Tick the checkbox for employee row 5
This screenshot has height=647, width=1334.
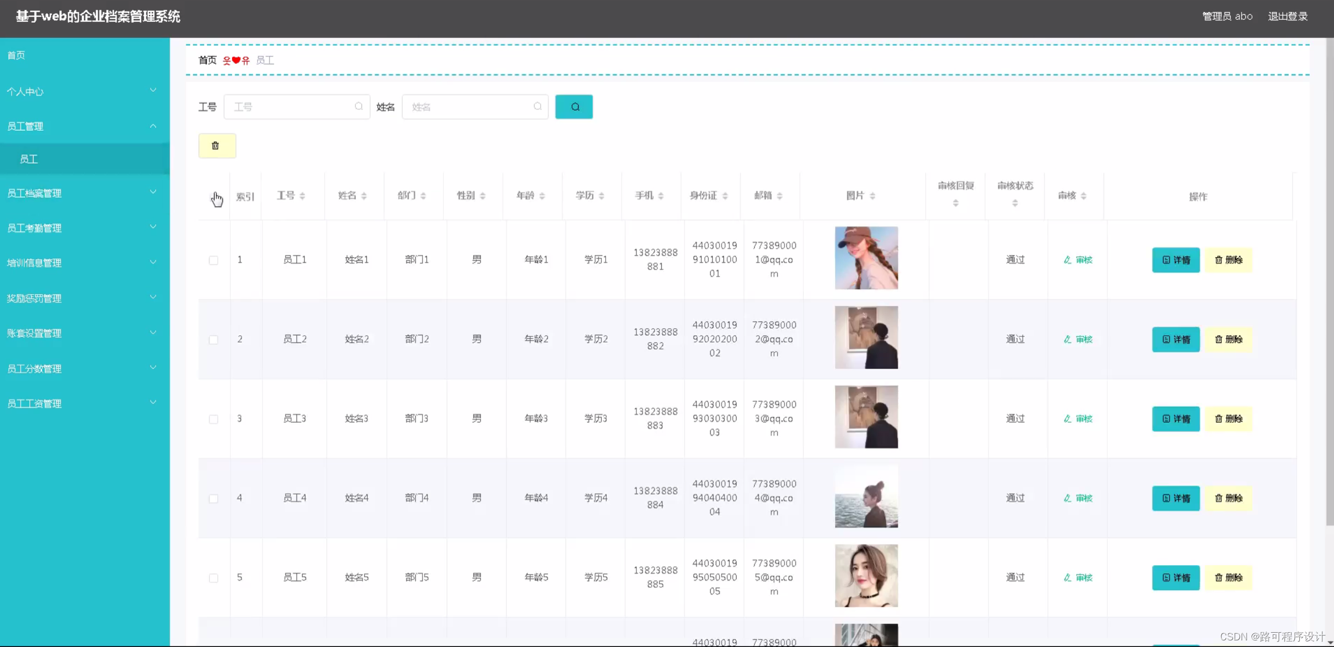213,578
